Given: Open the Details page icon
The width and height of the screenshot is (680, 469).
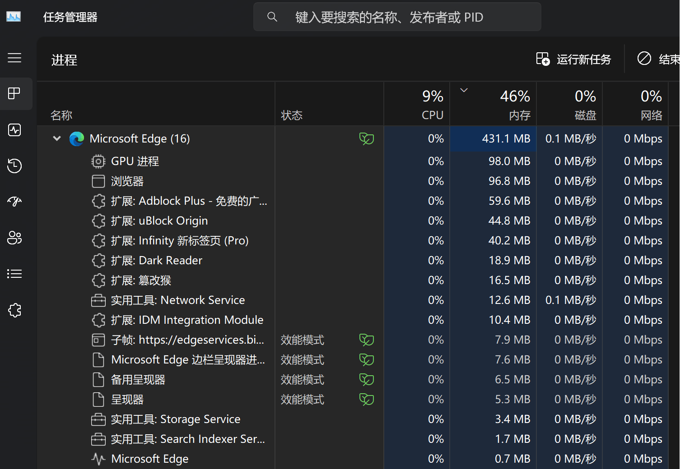Looking at the screenshot, I should pos(14,274).
